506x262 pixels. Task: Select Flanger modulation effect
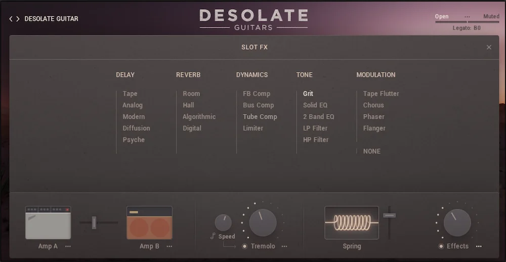(374, 128)
